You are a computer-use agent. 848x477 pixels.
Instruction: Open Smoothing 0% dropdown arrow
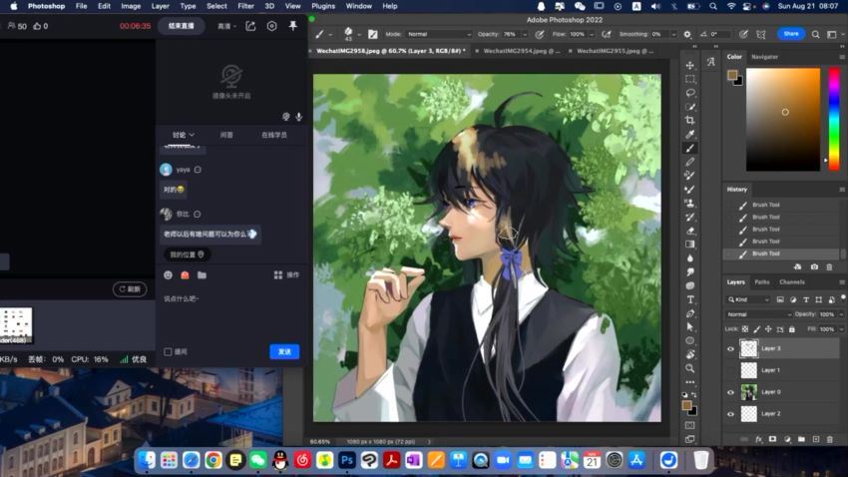[673, 34]
